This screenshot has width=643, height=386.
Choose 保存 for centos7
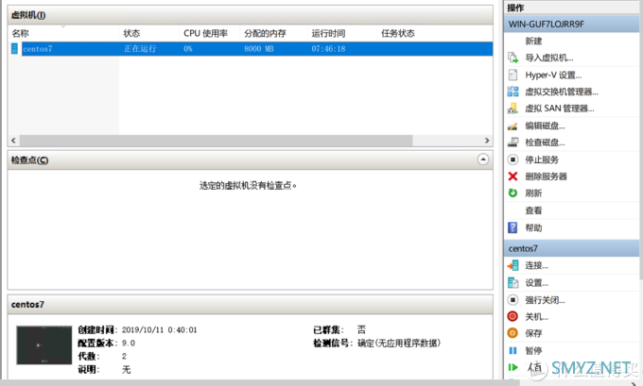(x=533, y=333)
